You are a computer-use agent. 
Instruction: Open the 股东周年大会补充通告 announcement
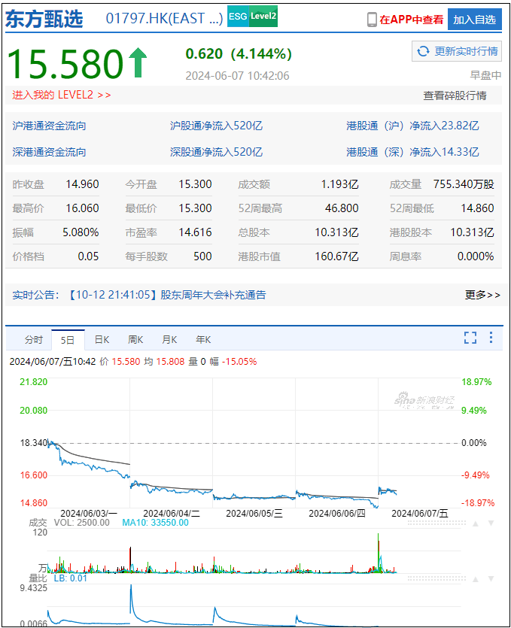(x=213, y=295)
